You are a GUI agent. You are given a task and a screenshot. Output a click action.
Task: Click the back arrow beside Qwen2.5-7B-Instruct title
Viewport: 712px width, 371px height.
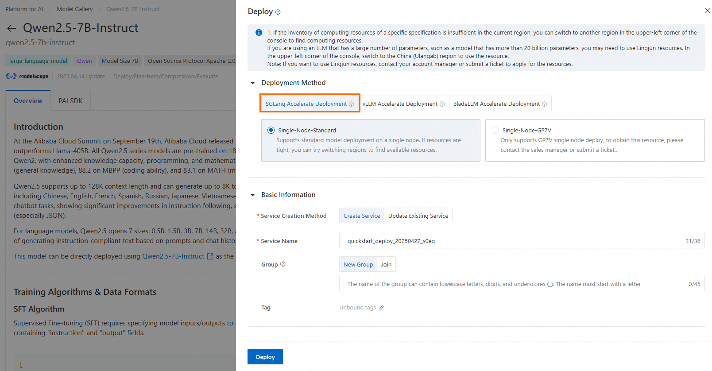pyautogui.click(x=12, y=28)
